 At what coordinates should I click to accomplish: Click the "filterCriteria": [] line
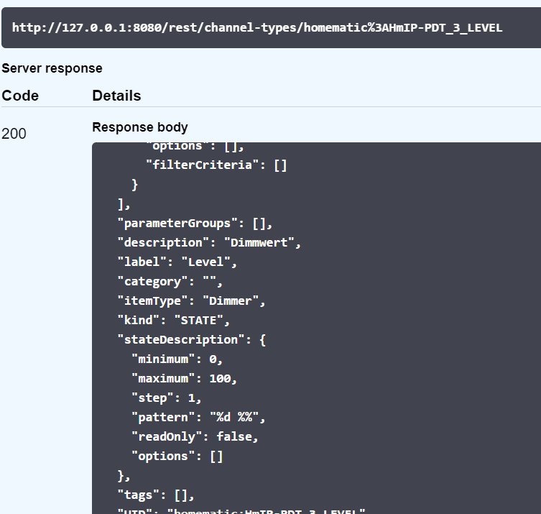pyautogui.click(x=216, y=165)
